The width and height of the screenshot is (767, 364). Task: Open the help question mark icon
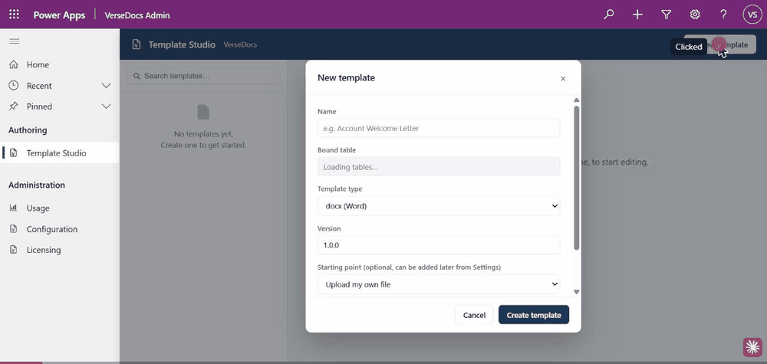pos(723,15)
